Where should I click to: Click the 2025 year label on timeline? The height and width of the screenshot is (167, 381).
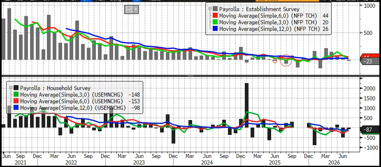[x=274, y=162]
